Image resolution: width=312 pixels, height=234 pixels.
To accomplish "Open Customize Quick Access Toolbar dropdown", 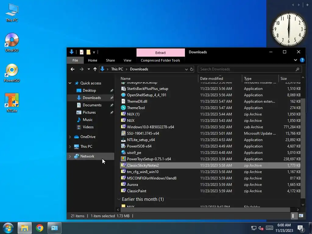I will pyautogui.click(x=94, y=52).
